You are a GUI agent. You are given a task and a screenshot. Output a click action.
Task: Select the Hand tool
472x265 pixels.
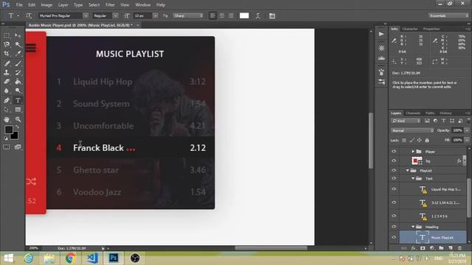[7, 119]
